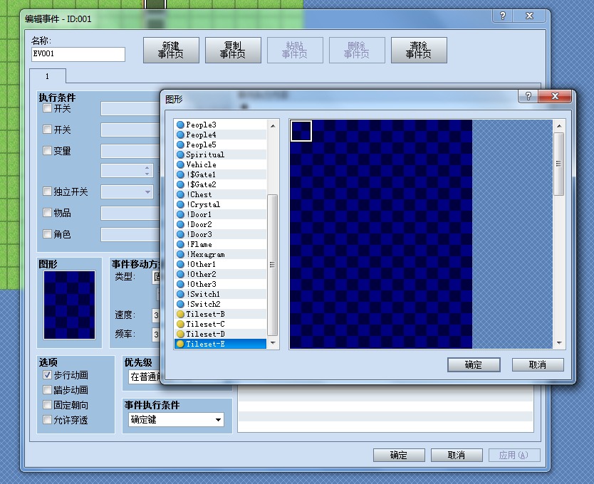Tick the 独立开关 checkbox
Image resolution: width=594 pixels, height=484 pixels.
(47, 191)
